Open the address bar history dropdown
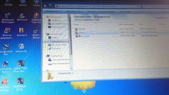Image resolution: width=169 pixels, height=95 pixels. tap(136, 6)
